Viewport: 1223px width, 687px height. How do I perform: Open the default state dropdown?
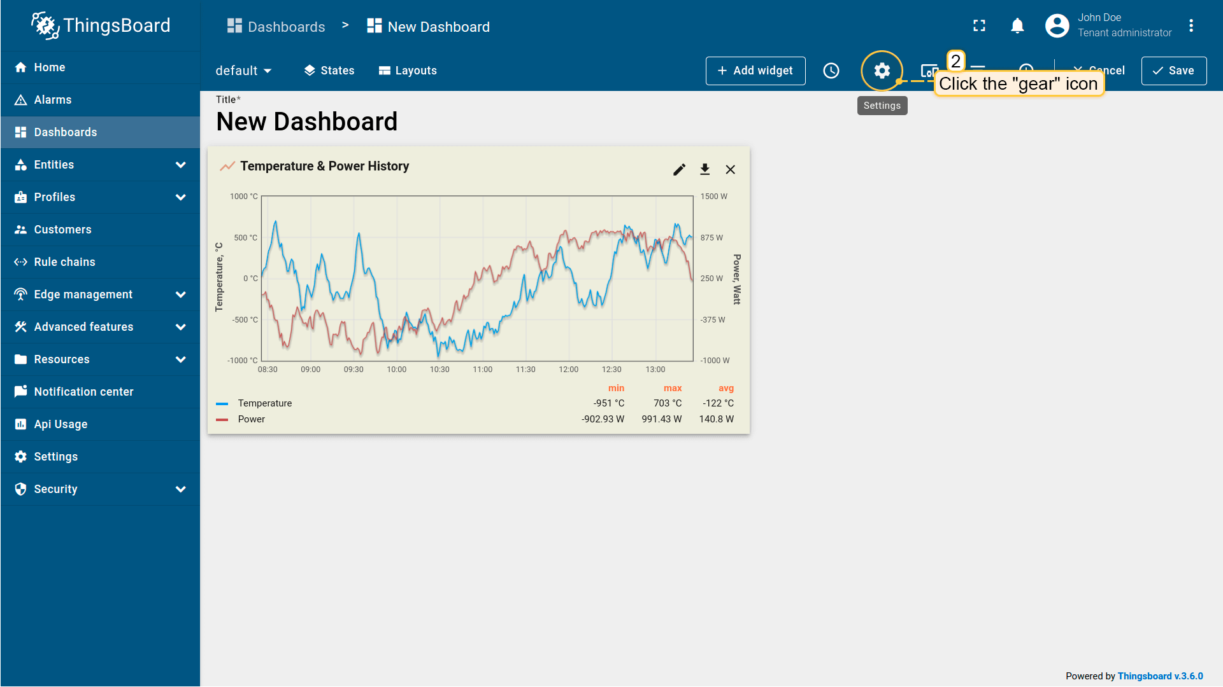click(243, 71)
